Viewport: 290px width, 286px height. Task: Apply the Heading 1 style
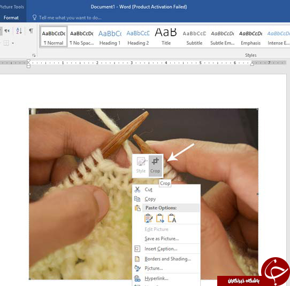110,37
